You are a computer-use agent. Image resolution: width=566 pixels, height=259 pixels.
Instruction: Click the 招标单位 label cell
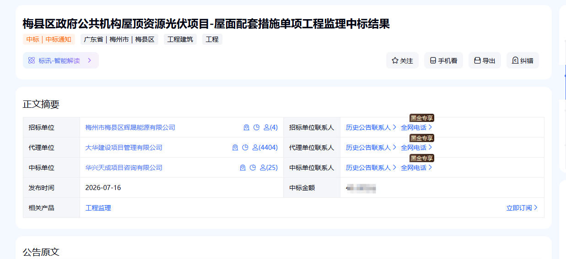(52, 127)
